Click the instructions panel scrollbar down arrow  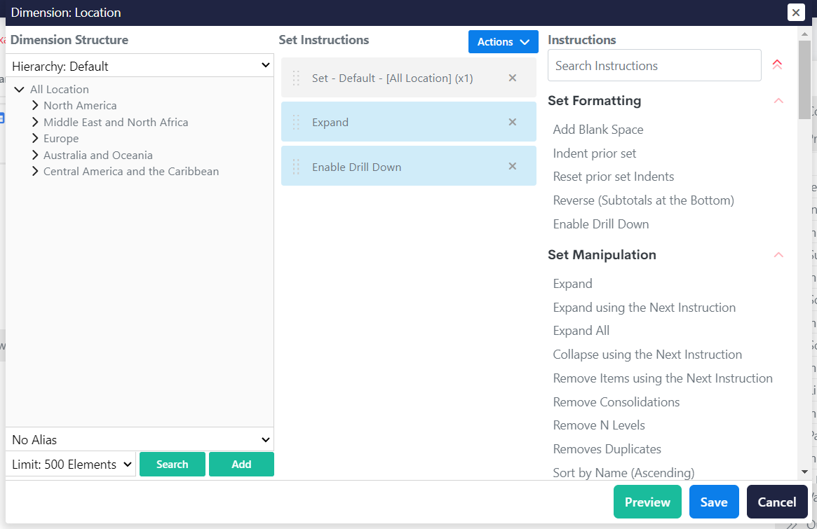[x=804, y=472]
